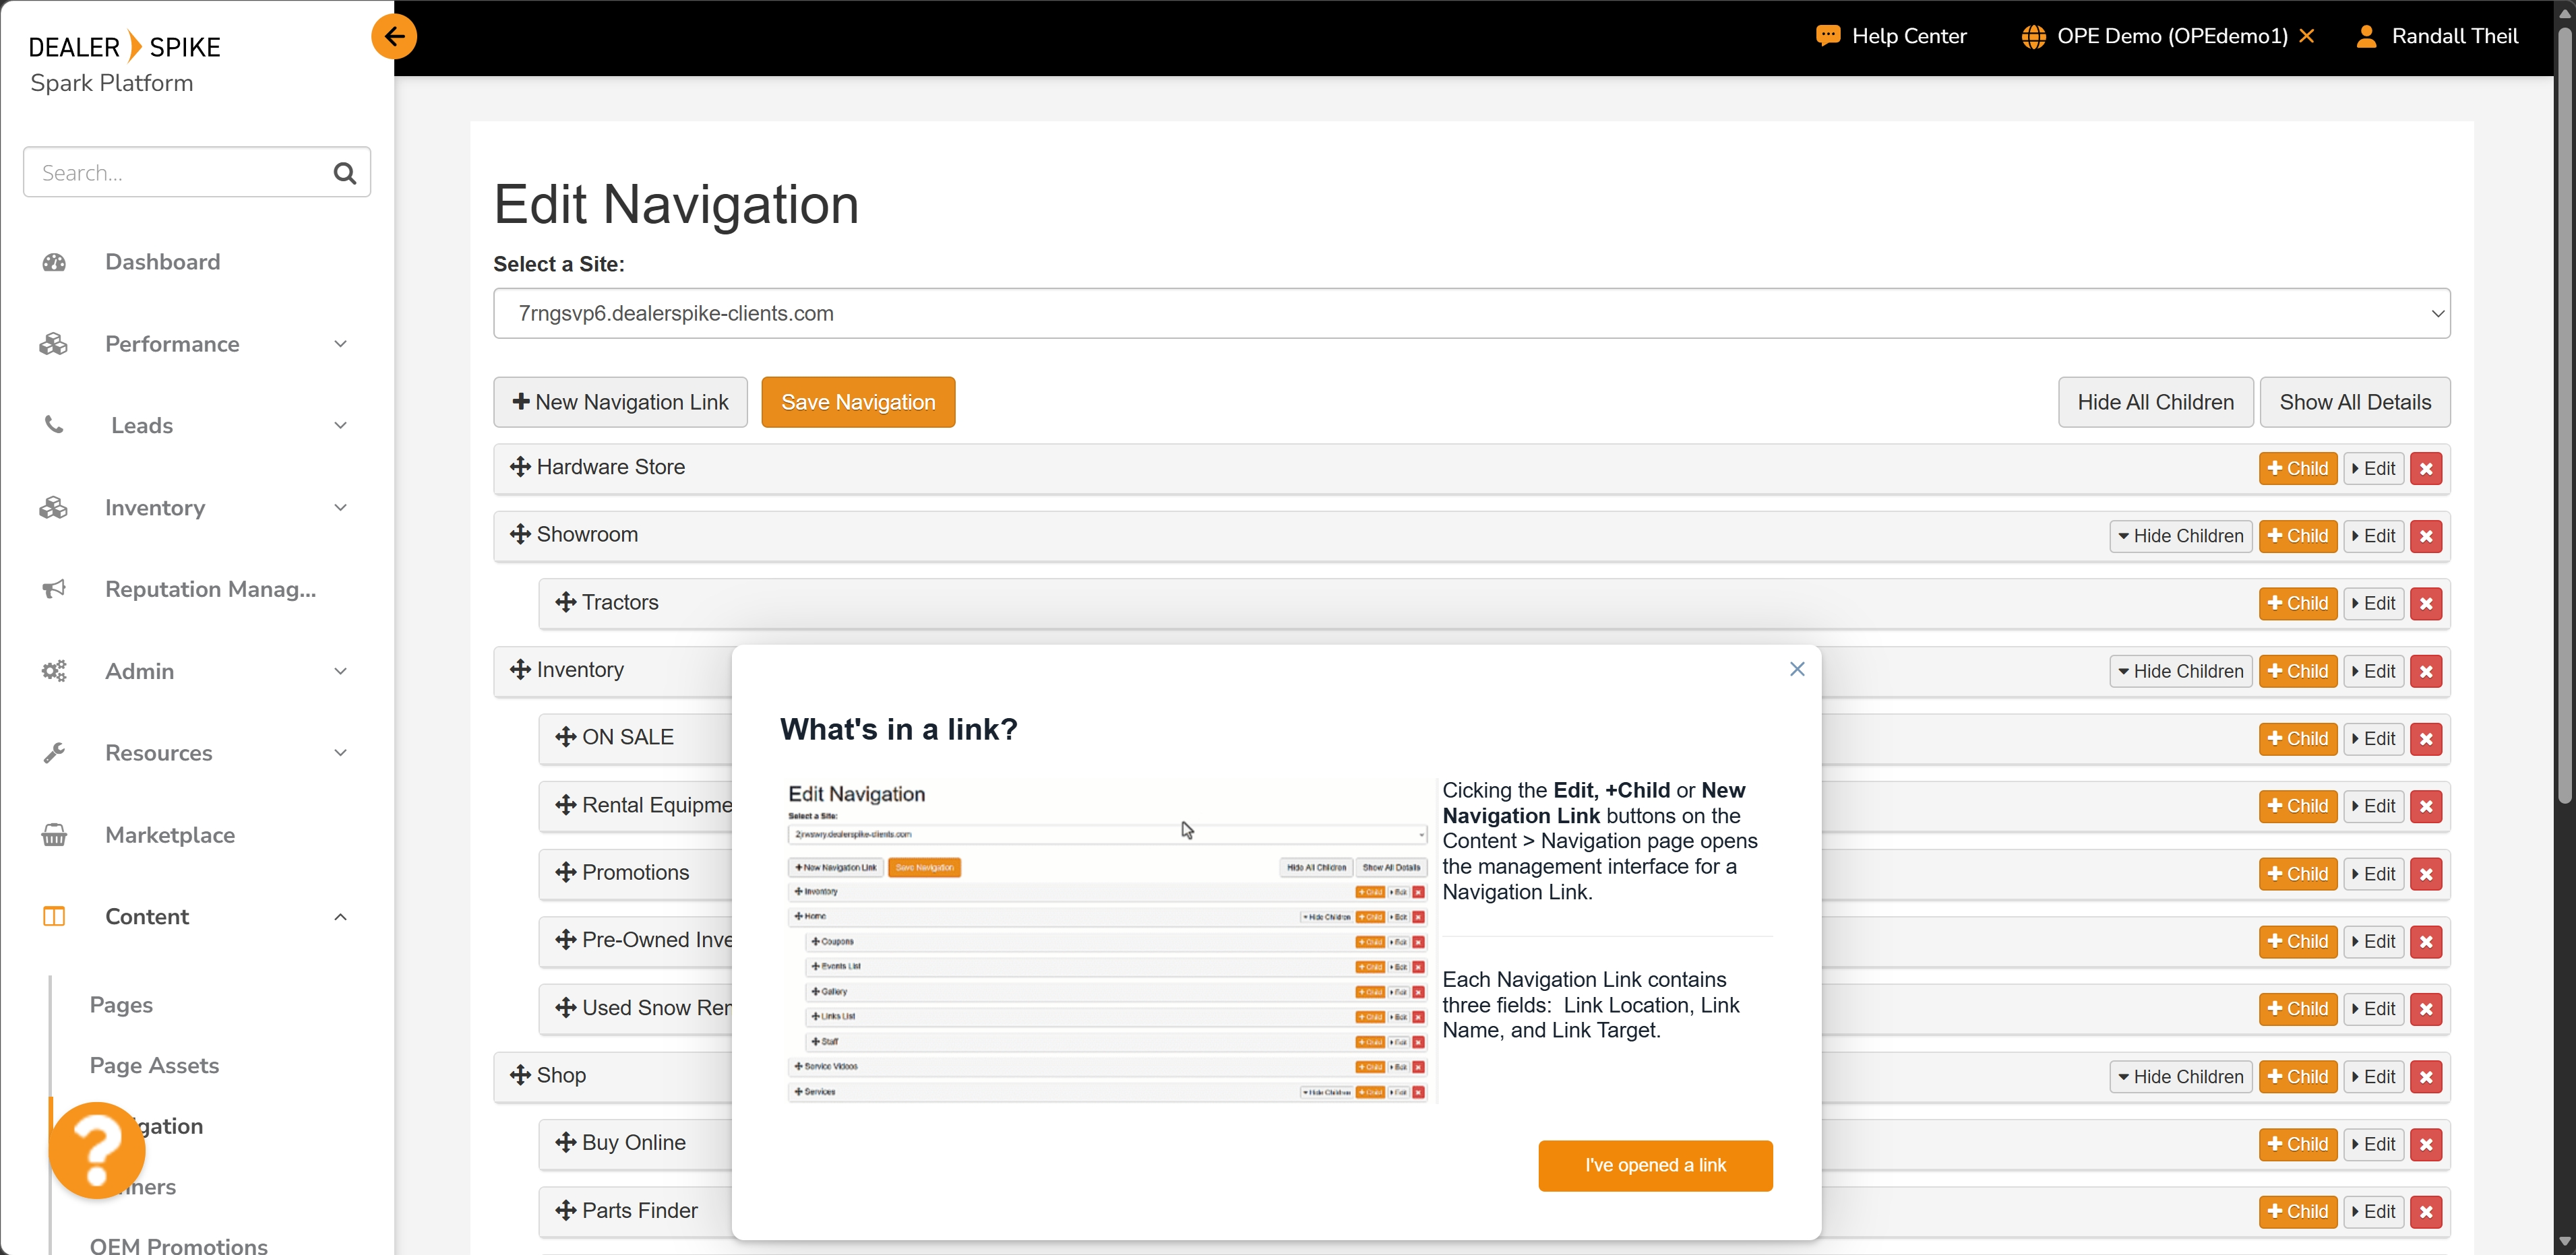Delete the Hardware Store navigation link
2576x1255 pixels.
[2425, 469]
